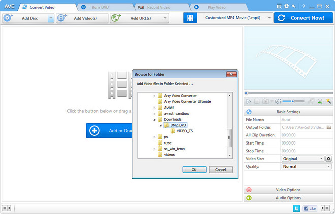Open the scissors clip tool
The image size is (335, 214).
[320, 101]
